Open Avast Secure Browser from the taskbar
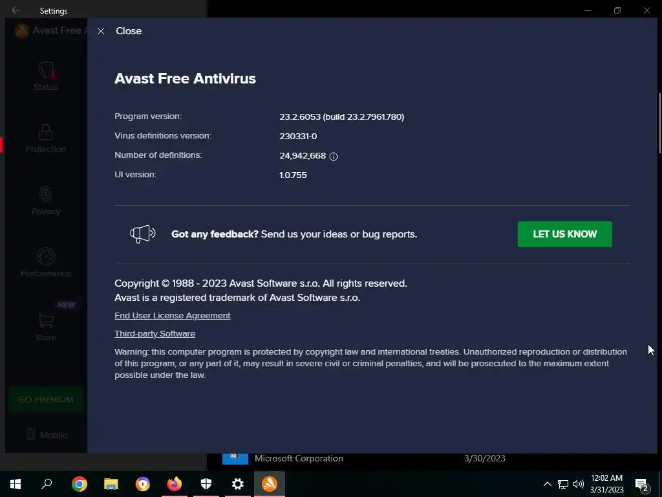 coord(143,484)
